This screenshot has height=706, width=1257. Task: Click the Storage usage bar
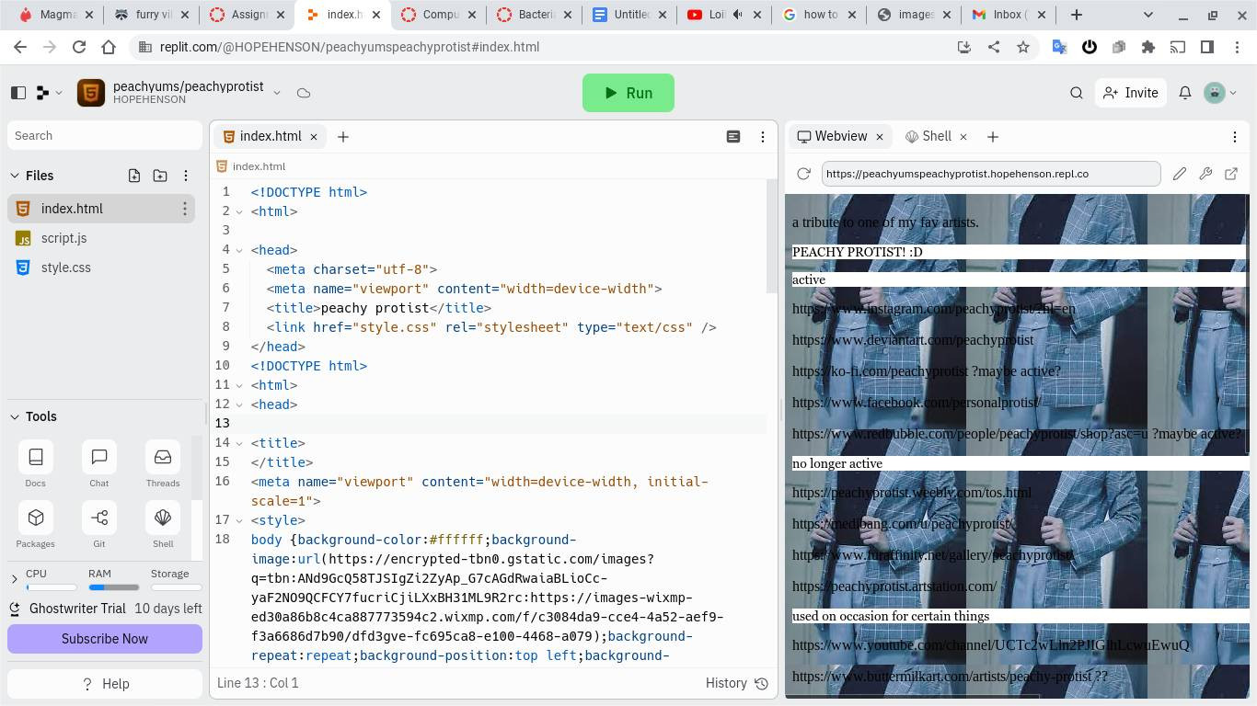tap(176, 586)
